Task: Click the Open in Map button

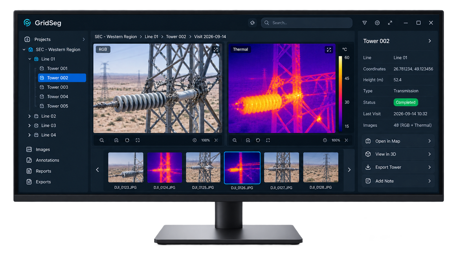Action: (x=398, y=141)
